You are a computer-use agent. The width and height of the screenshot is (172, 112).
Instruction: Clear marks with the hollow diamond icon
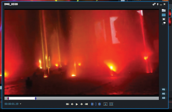(x=96, y=104)
